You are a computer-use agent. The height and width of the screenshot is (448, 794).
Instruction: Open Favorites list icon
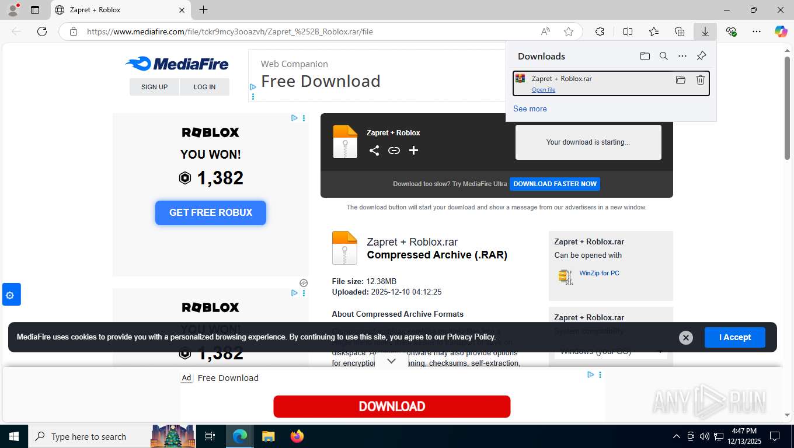tap(654, 32)
